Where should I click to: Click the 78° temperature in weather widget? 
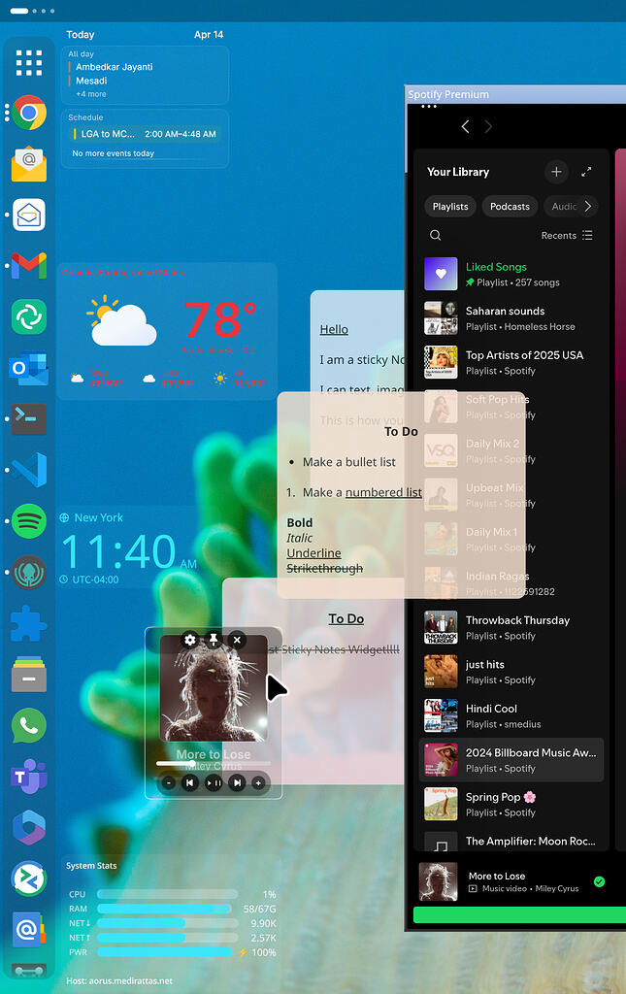pos(220,320)
